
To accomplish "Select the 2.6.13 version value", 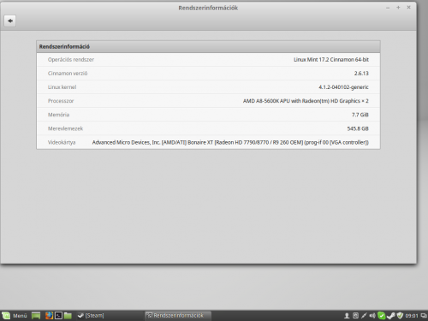I will 361,74.
